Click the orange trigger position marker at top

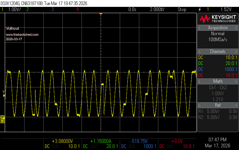click(101, 14)
